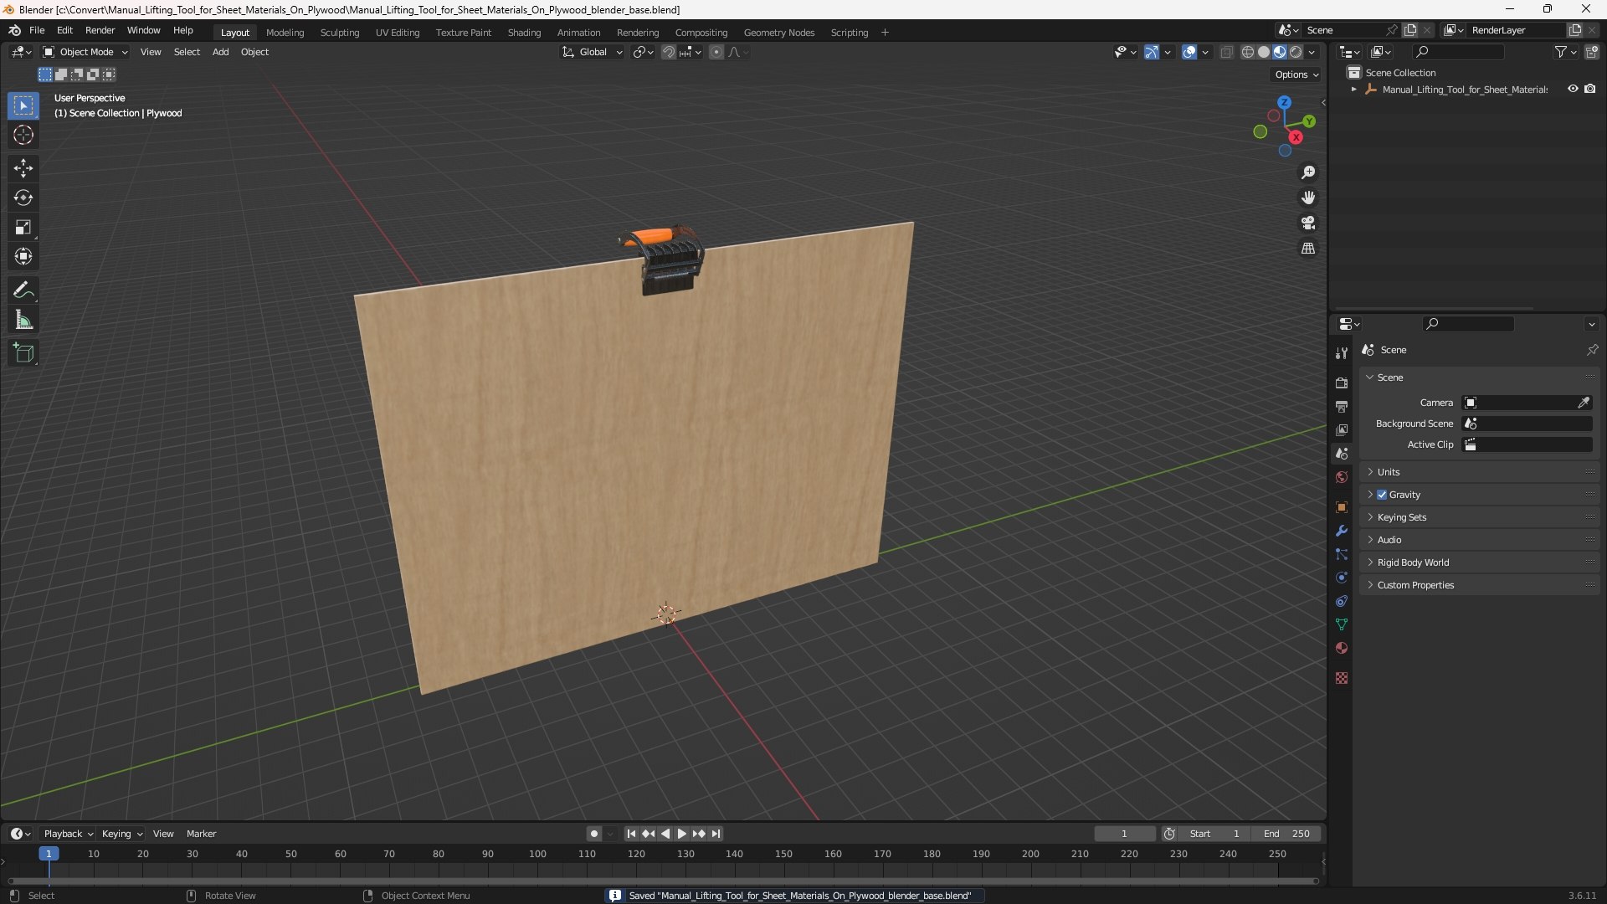Expand the Rigid Body World panel

coord(1479,562)
